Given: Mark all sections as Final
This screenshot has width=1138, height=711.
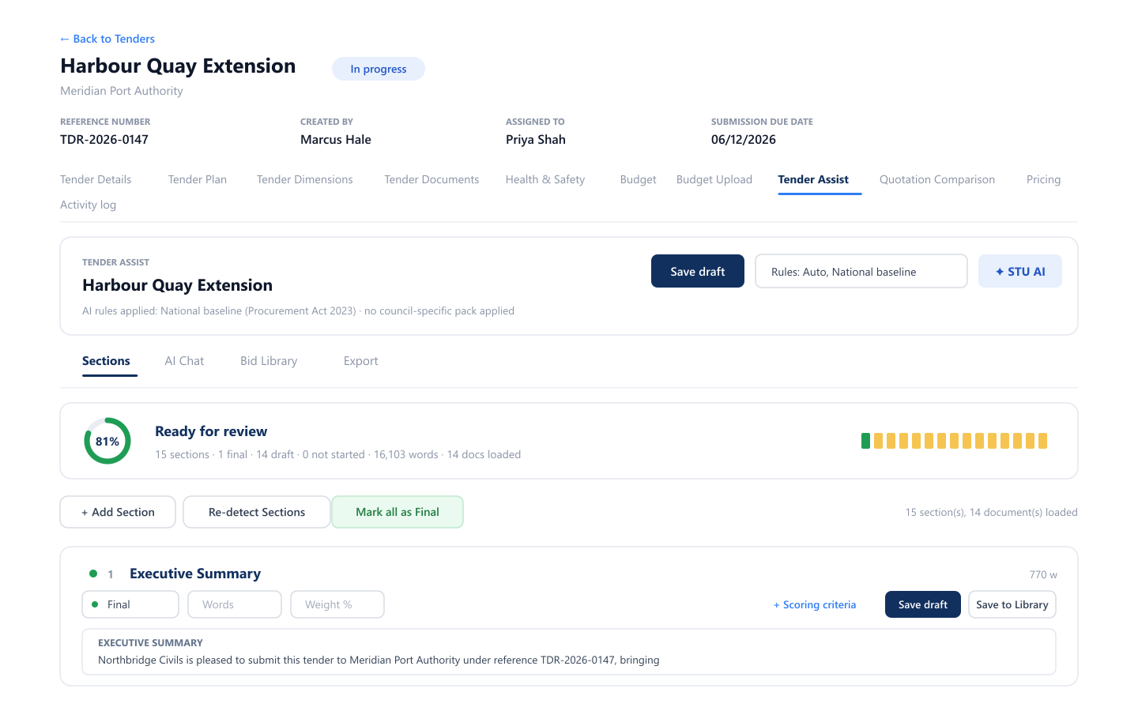Looking at the screenshot, I should tap(398, 512).
